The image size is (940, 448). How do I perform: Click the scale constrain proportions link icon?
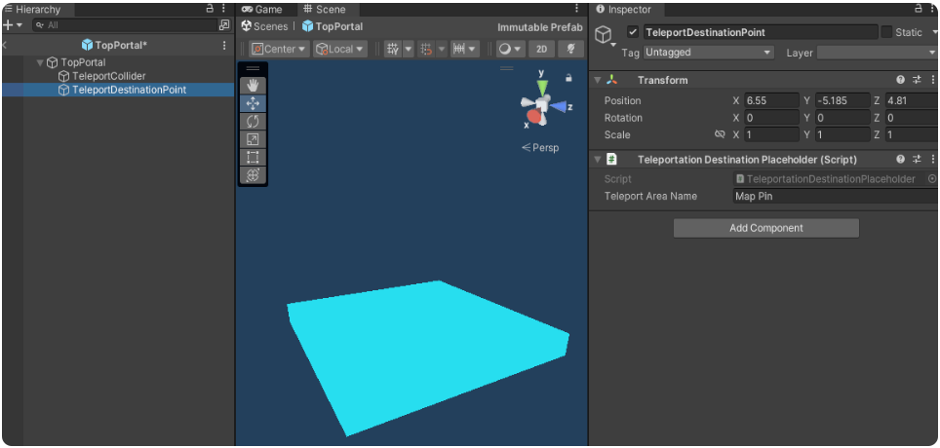(x=720, y=135)
